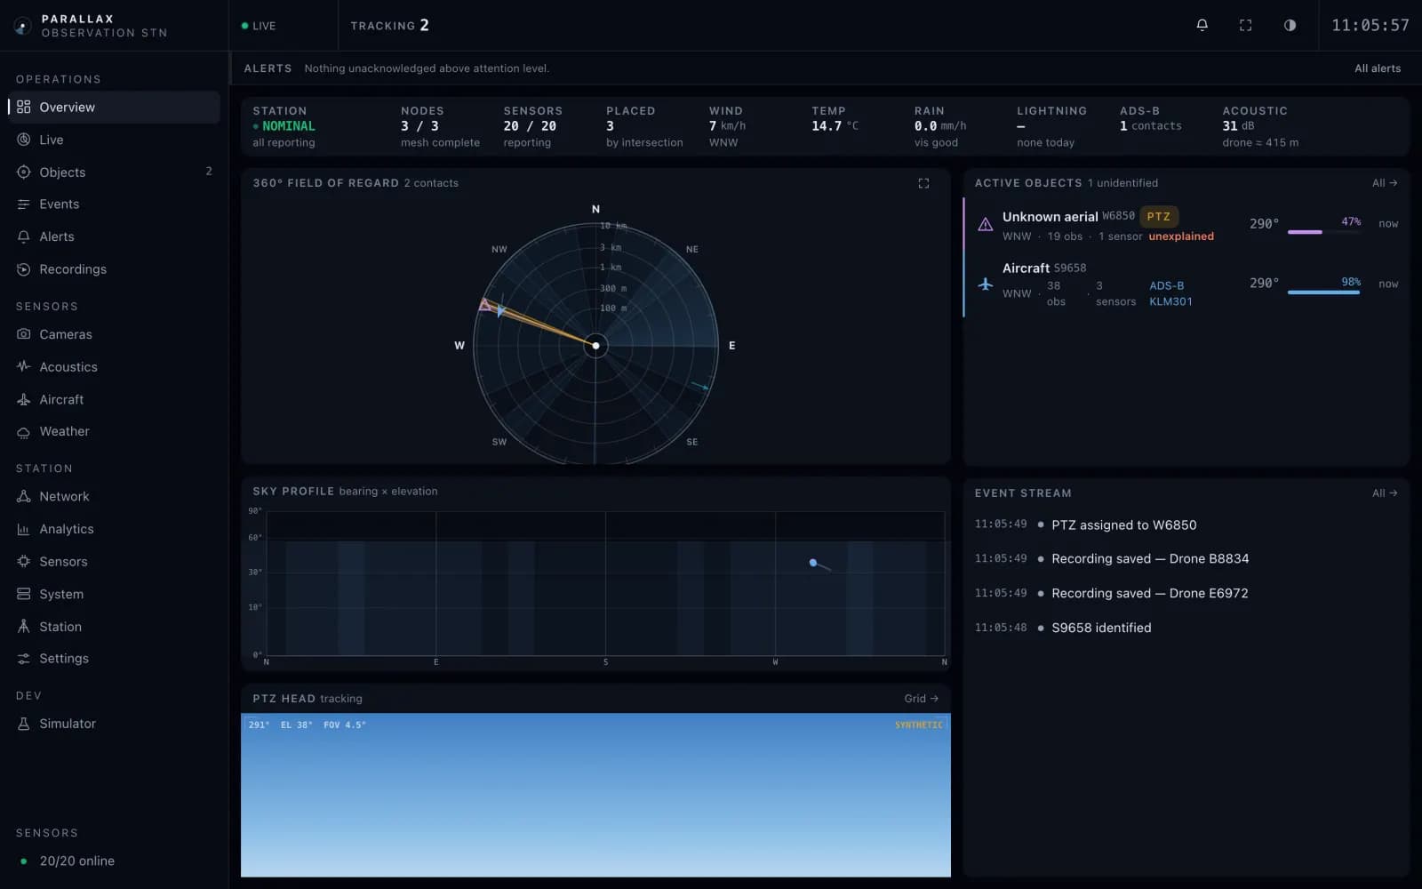Open event PTZ assigned to W6850
This screenshot has width=1422, height=889.
click(x=1186, y=525)
